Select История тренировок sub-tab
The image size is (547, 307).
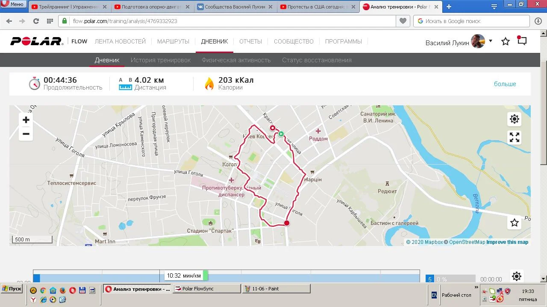pyautogui.click(x=161, y=60)
